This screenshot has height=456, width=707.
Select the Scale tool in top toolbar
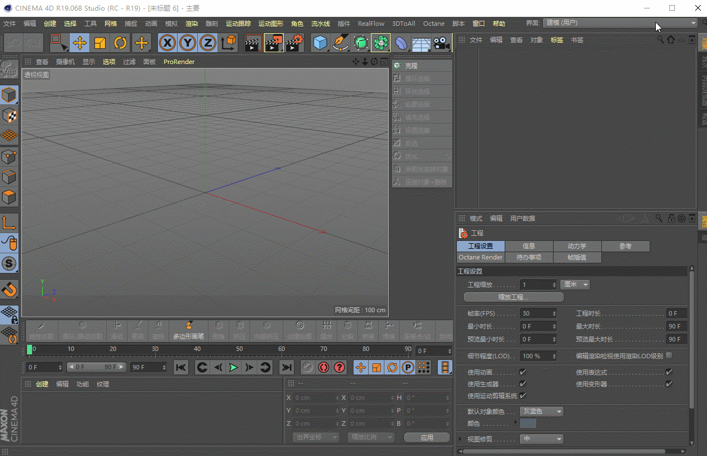click(100, 43)
